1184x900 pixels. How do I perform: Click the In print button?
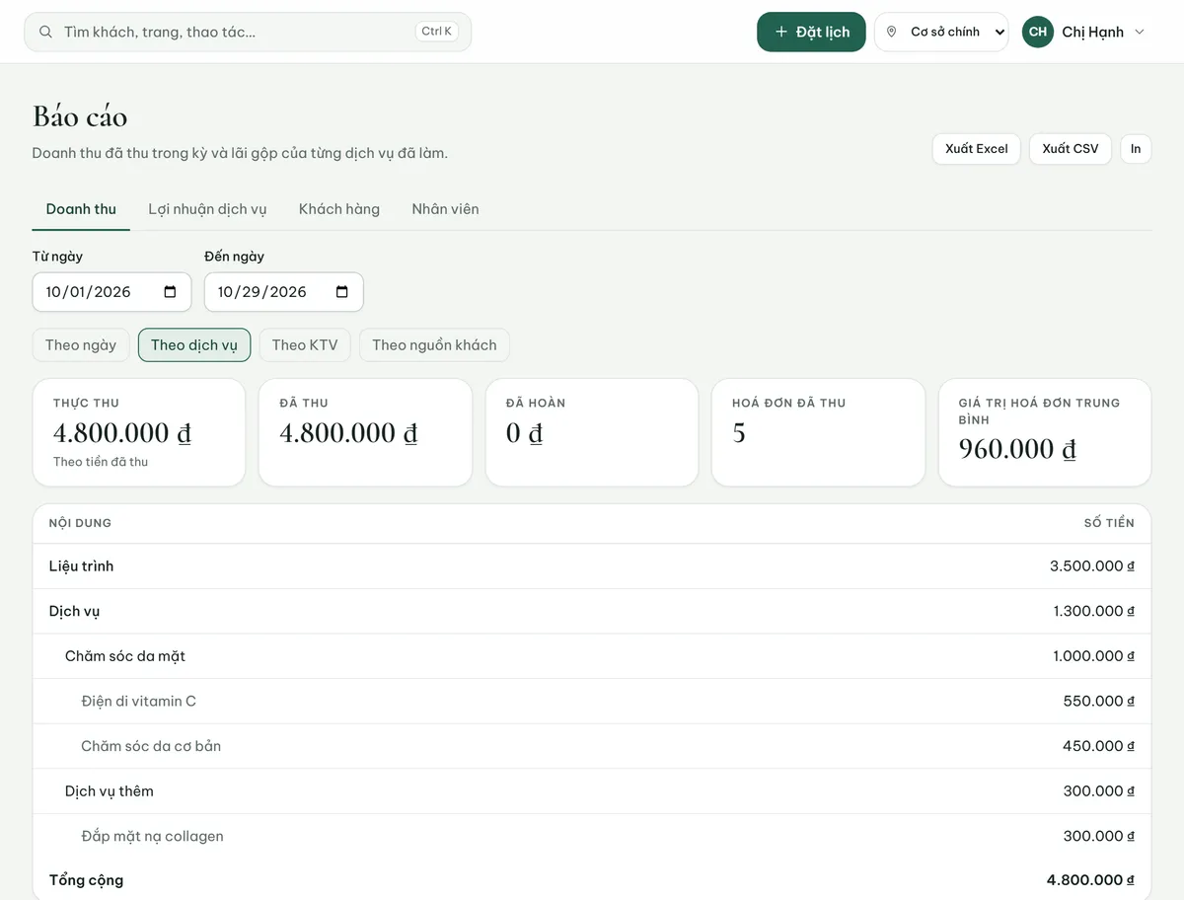click(1136, 149)
